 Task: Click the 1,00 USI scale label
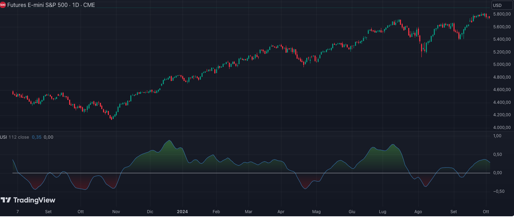(x=497, y=136)
